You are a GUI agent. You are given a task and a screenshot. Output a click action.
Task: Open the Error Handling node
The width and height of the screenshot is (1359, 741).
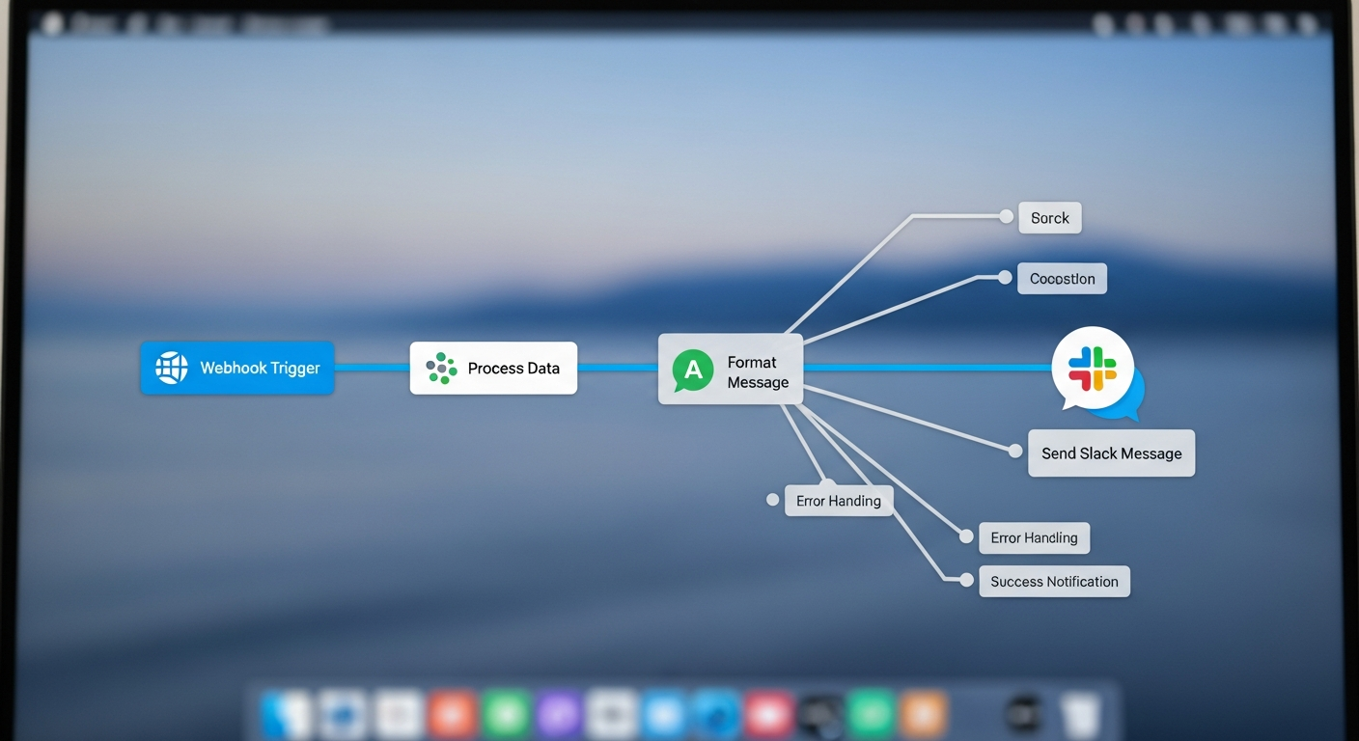point(1034,538)
